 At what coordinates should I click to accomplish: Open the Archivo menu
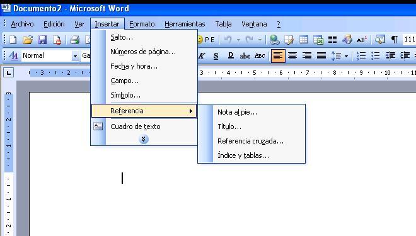[22, 24]
